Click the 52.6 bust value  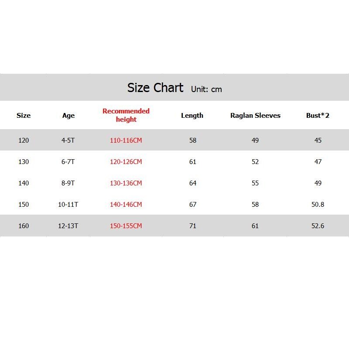click(x=318, y=226)
